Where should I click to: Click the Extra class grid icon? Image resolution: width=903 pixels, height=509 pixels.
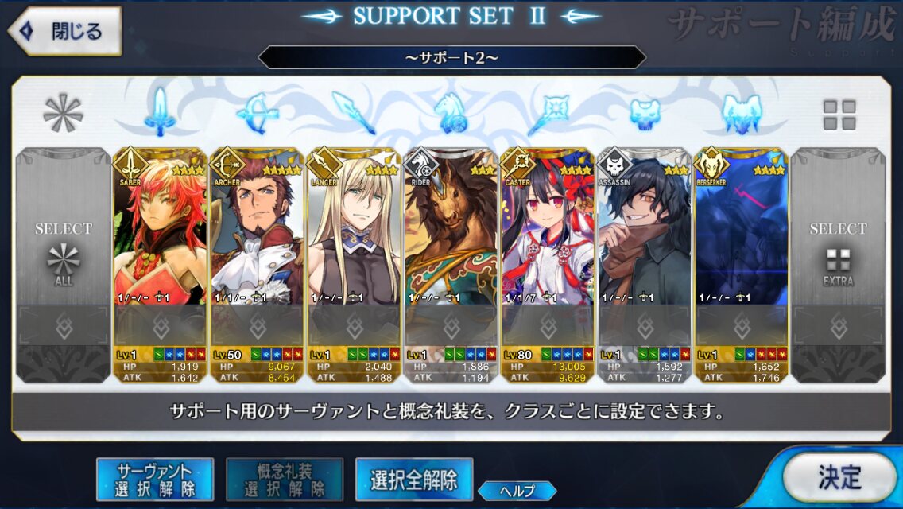(839, 115)
